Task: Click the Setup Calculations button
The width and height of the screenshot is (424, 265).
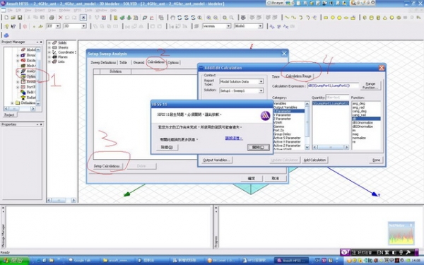Action: [107, 166]
